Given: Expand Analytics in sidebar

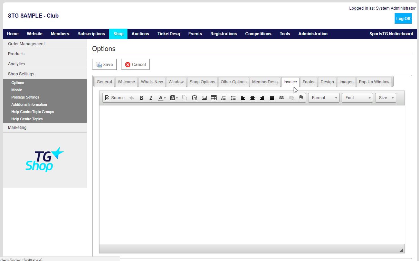Looking at the screenshot, I should (x=45, y=64).
